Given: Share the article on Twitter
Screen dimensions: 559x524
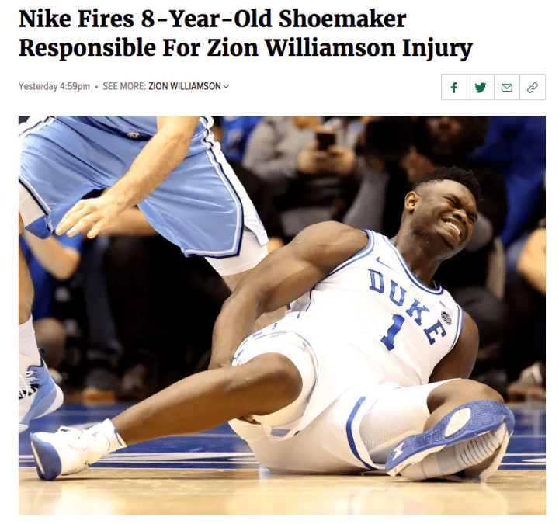Looking at the screenshot, I should click(481, 87).
